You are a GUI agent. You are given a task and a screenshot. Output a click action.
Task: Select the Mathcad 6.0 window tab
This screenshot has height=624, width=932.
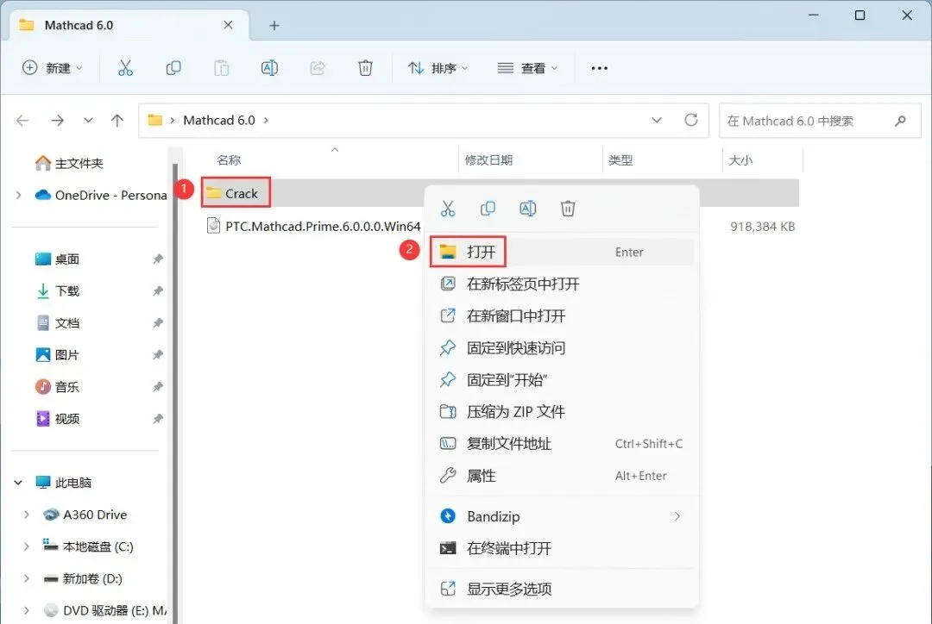click(128, 26)
